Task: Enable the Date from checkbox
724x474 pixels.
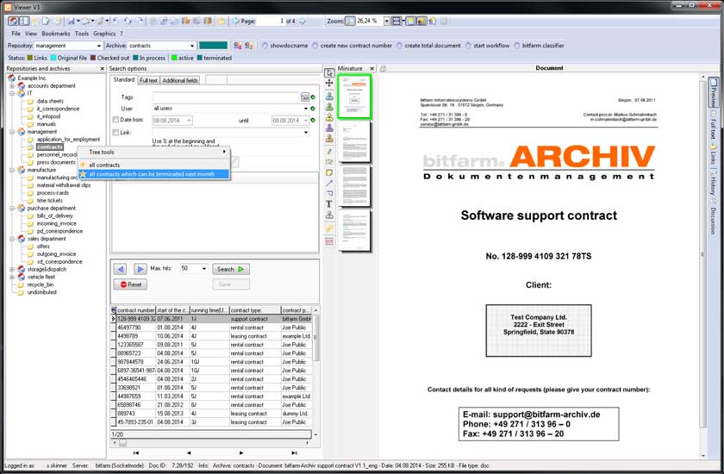Action: [115, 120]
